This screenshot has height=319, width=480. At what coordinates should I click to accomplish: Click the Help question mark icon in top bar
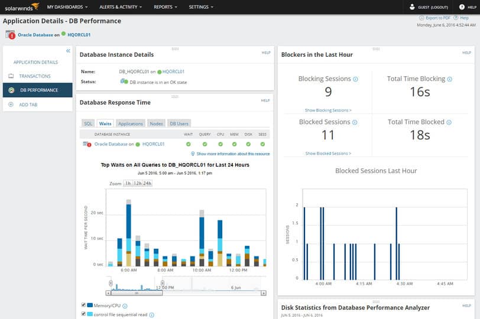point(462,6)
